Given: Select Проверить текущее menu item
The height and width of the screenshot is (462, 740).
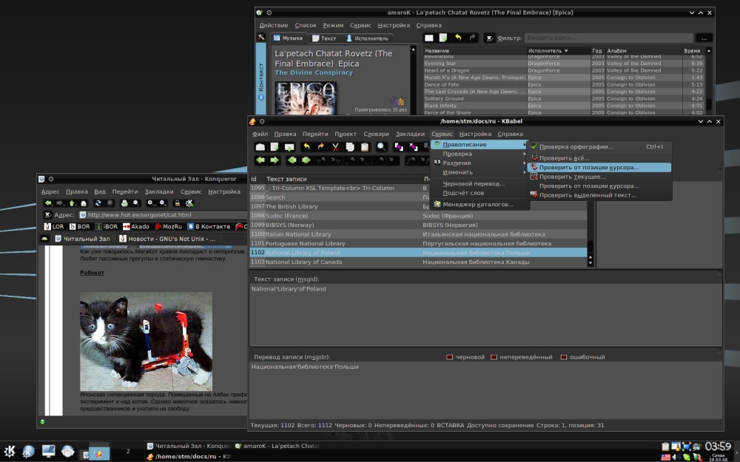Looking at the screenshot, I should tap(599, 177).
